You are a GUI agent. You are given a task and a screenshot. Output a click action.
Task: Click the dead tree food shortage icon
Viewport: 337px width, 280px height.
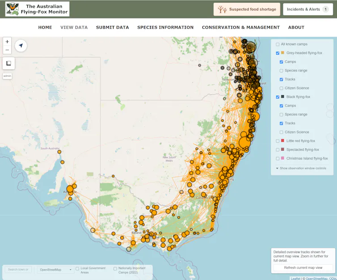[x=222, y=9]
